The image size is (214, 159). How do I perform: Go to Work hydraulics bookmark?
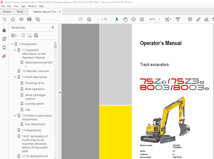(35, 89)
